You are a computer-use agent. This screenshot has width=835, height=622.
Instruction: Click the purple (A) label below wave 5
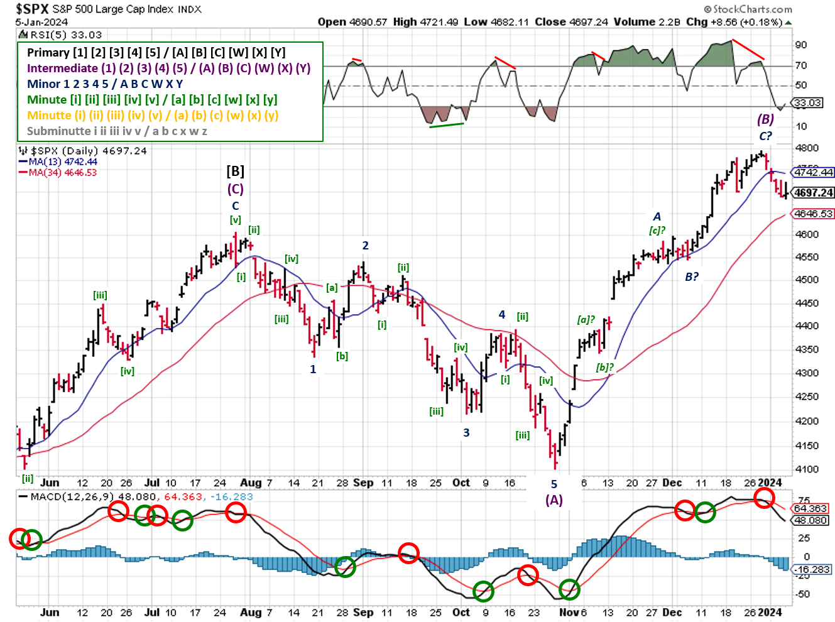point(554,500)
